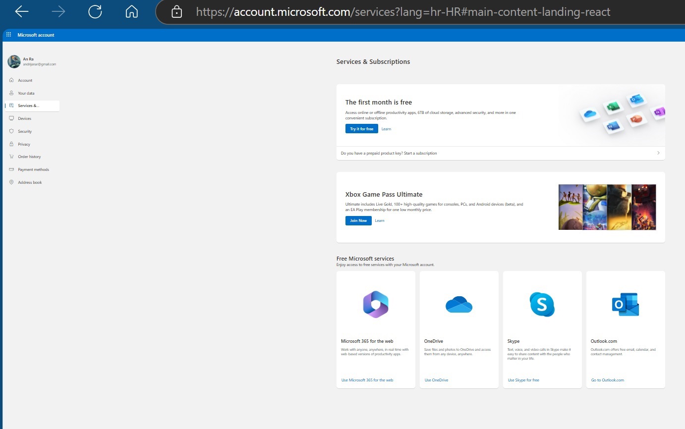Click the browser Forward arrow
Screen dimensions: 685x429
[58, 12]
